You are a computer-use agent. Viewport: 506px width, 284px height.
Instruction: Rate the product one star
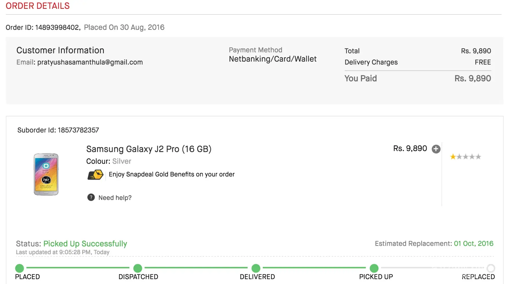click(453, 157)
